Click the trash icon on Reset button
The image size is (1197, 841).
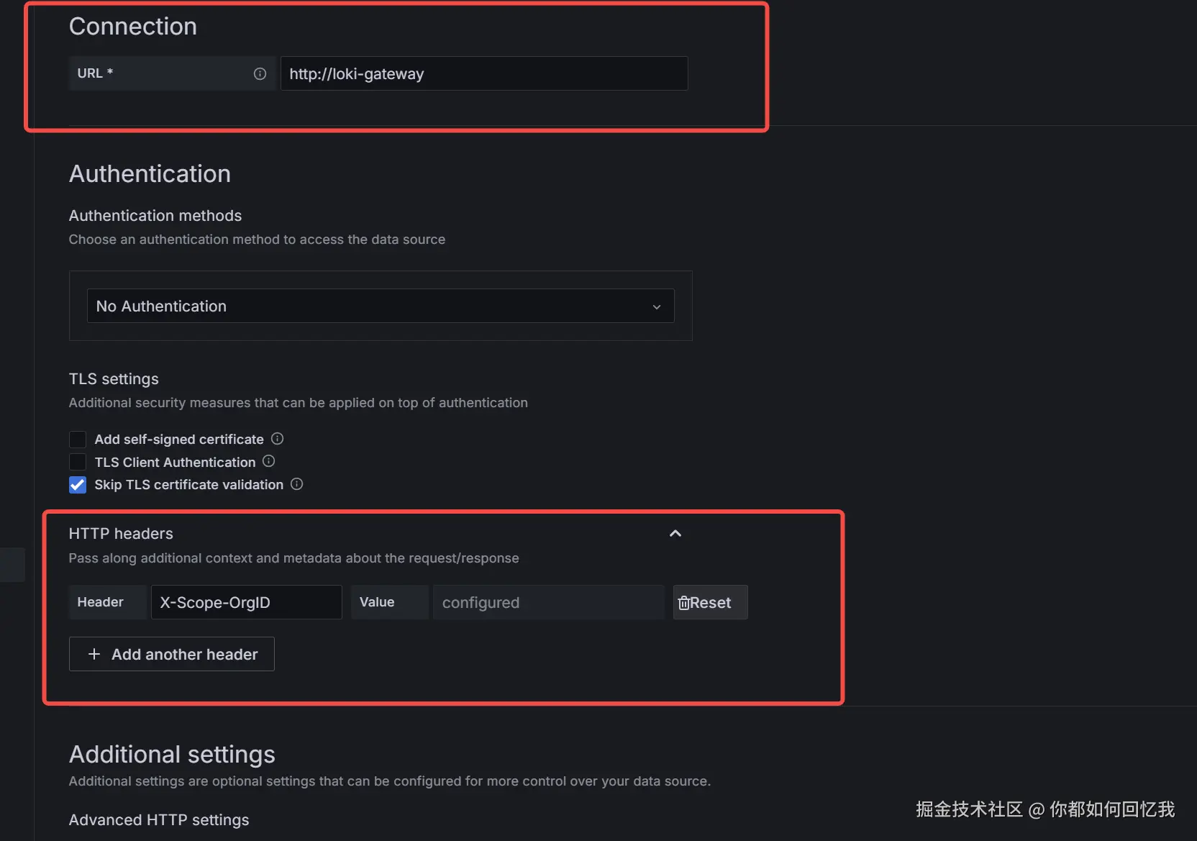click(x=683, y=603)
